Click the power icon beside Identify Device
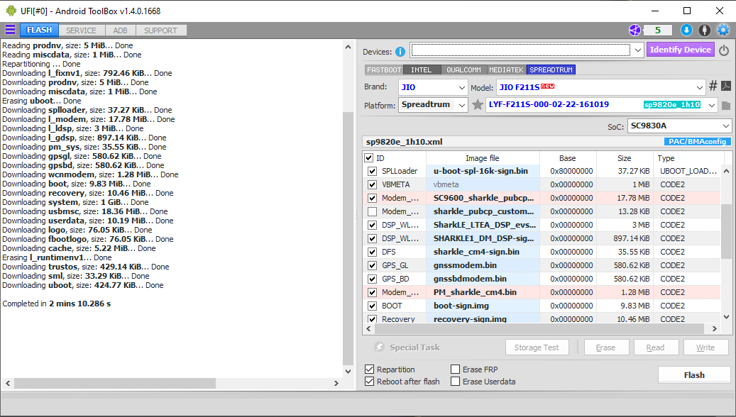Screen dimensions: 736x417 (724, 50)
